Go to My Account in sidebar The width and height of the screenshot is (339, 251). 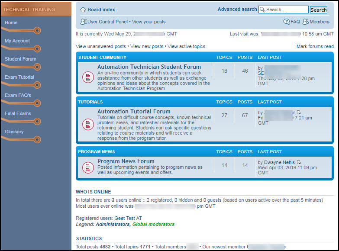click(x=17, y=41)
